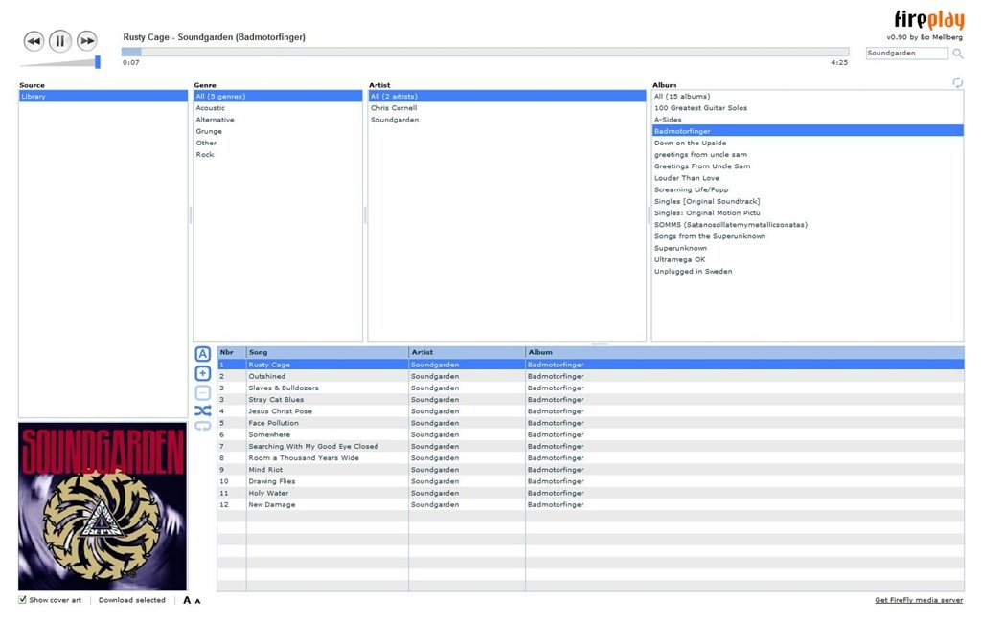Select the Down on the Upside album
This screenshot has height=621, width=981.
click(808, 144)
